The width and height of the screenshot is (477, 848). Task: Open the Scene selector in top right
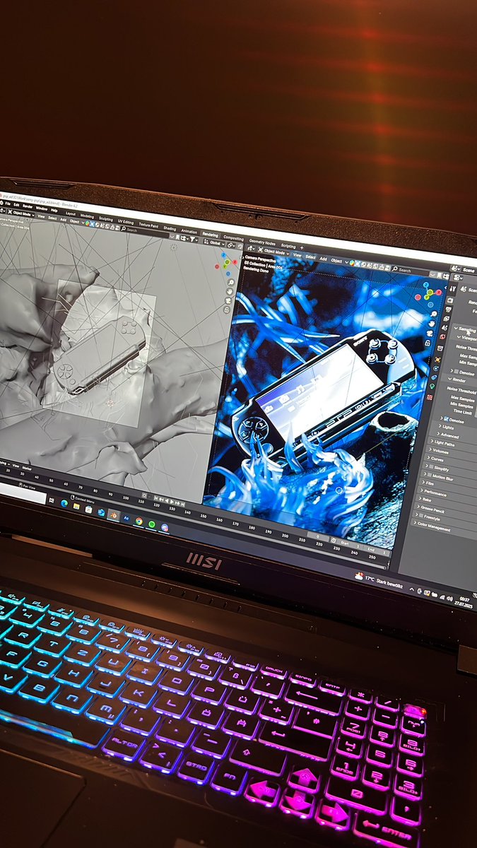click(464, 270)
